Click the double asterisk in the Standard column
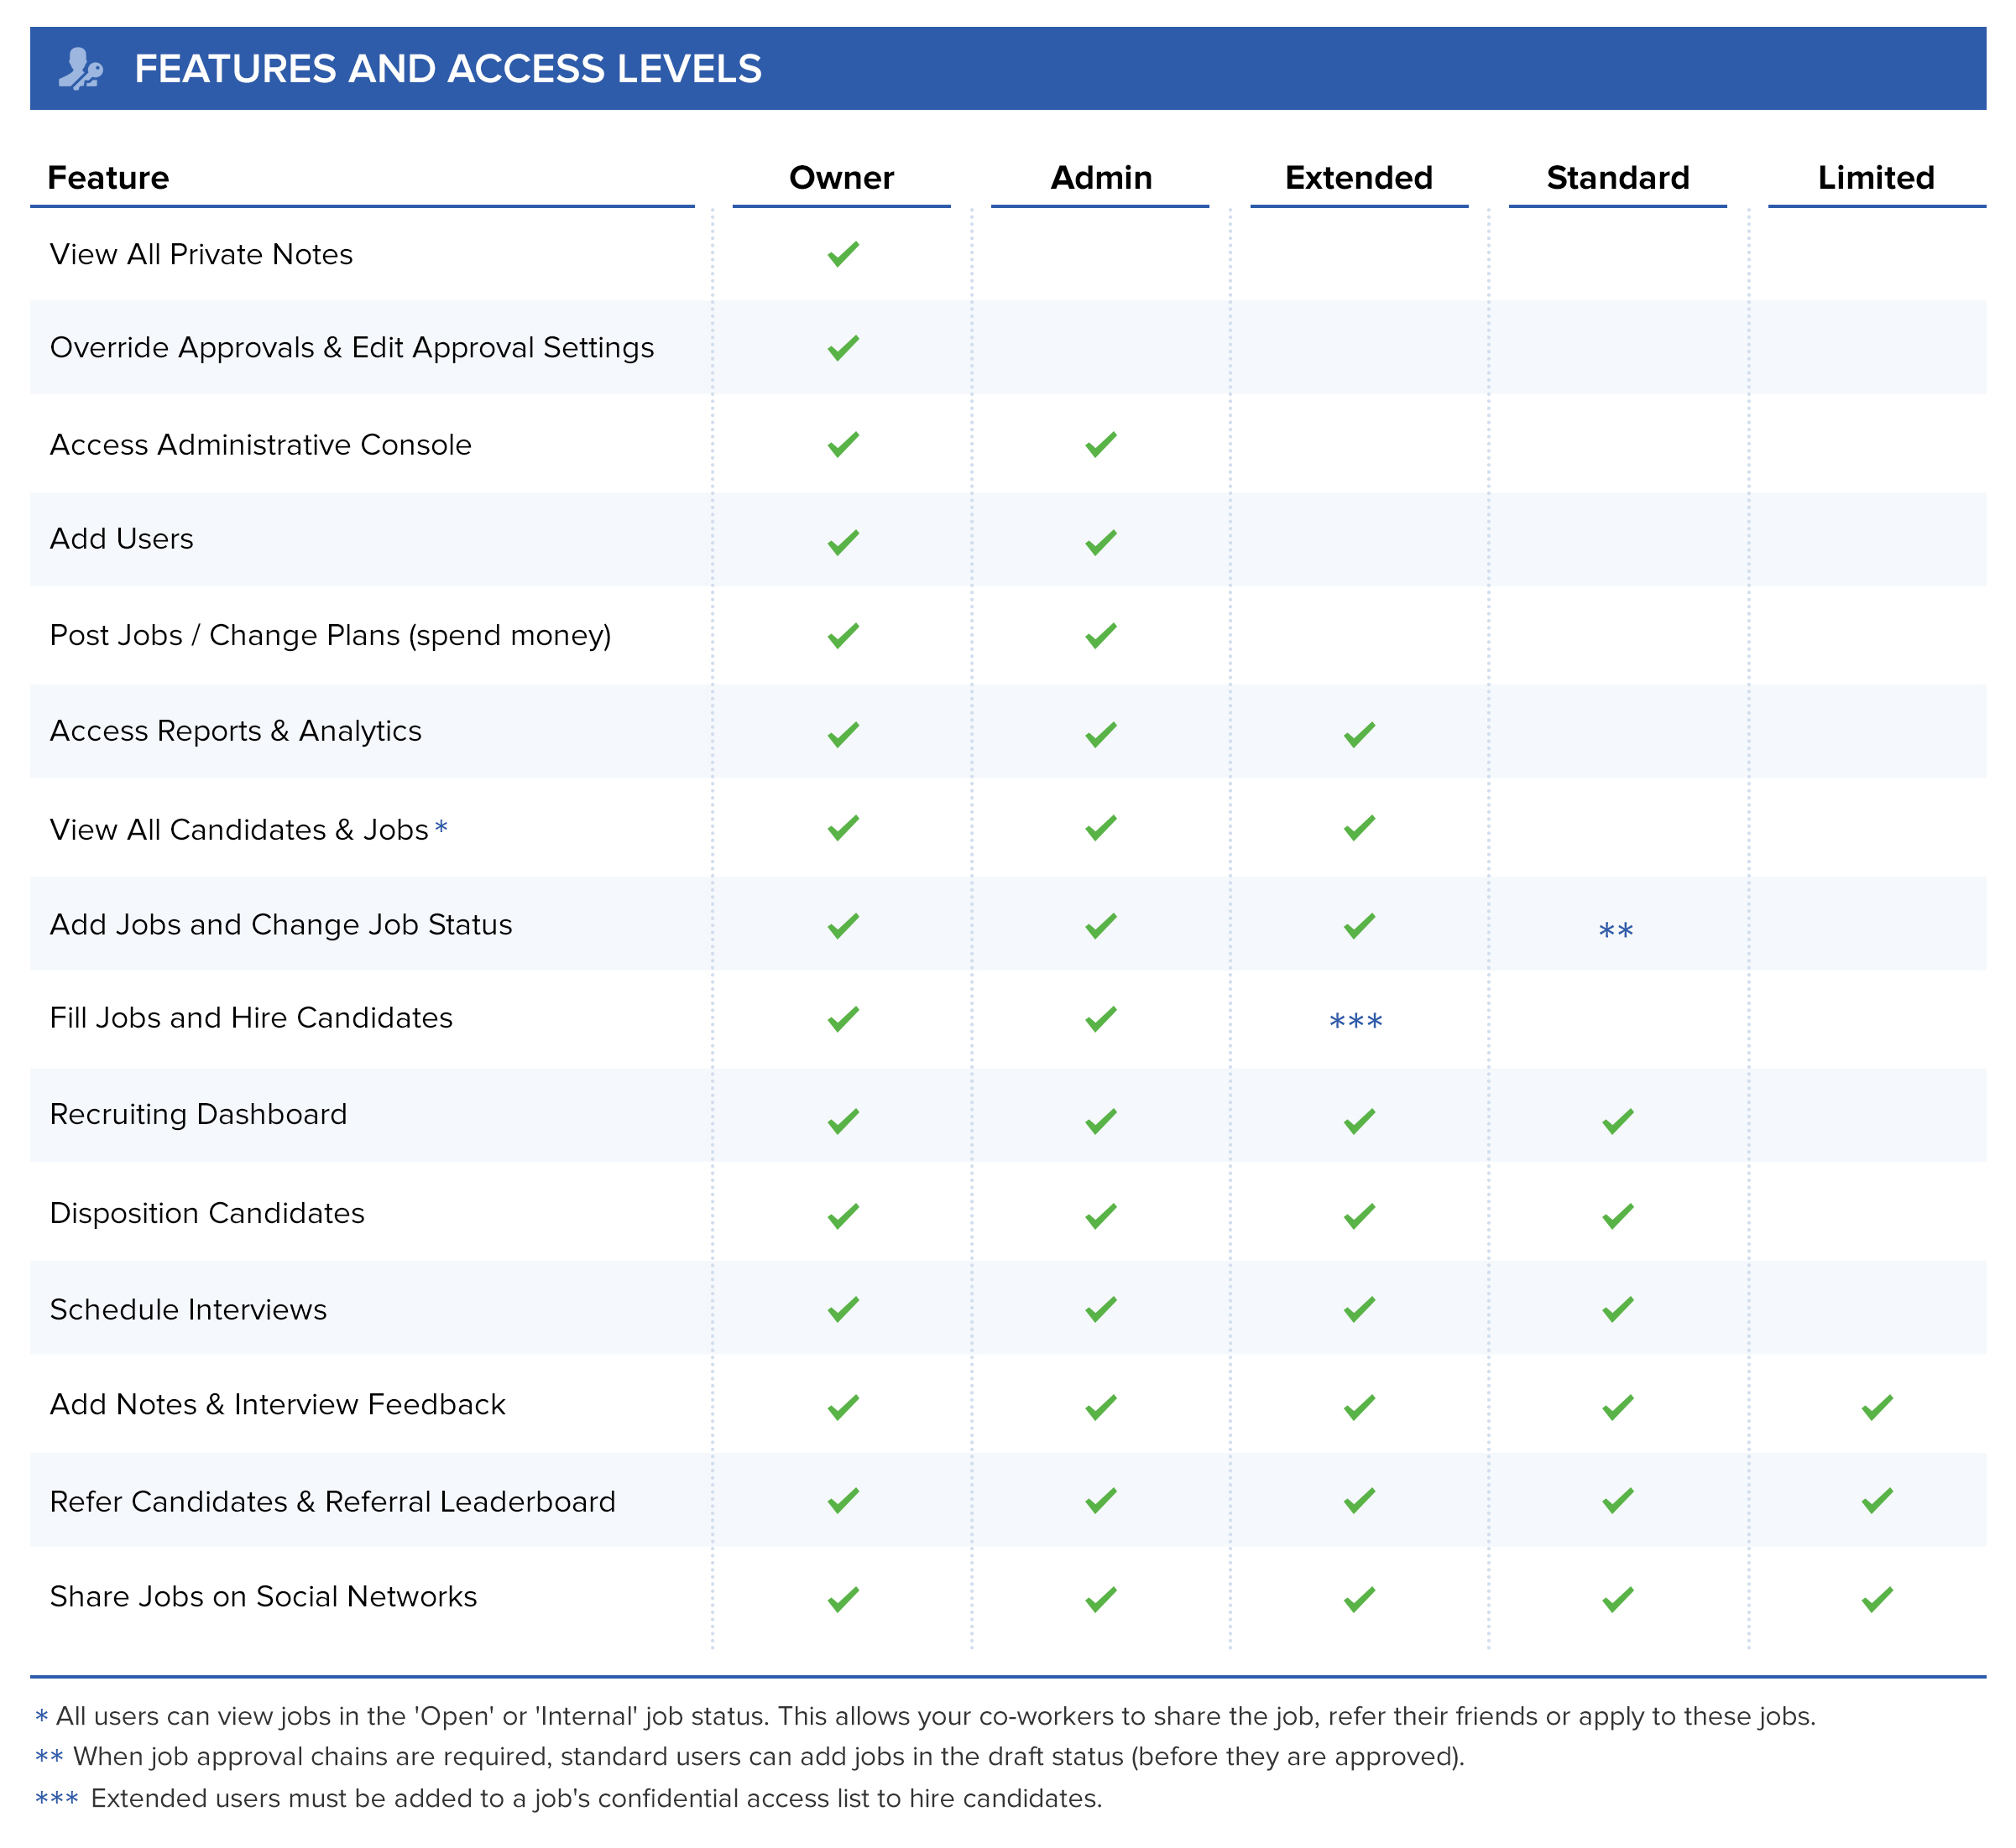Screen dimensions: 2016x1848 pyautogui.click(x=1616, y=931)
